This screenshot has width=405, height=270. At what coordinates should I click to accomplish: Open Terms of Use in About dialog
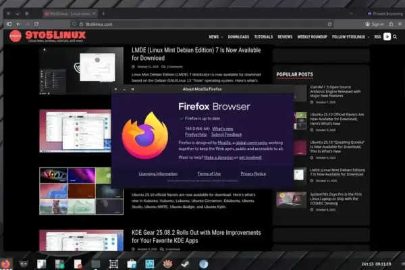click(x=209, y=173)
